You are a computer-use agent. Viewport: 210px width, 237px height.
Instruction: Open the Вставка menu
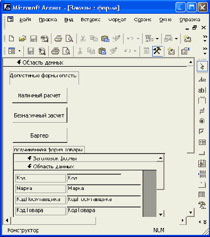click(91, 20)
